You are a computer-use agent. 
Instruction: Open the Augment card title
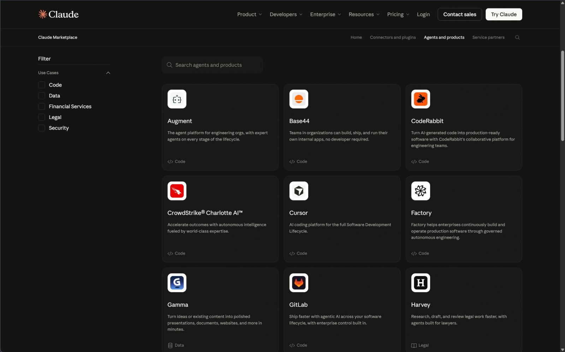pos(180,121)
